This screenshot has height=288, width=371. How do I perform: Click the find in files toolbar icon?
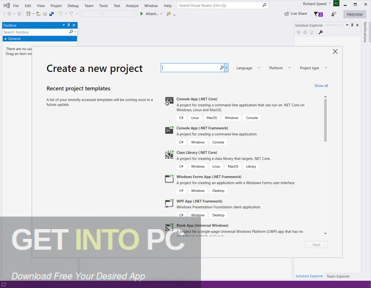pos(168,14)
